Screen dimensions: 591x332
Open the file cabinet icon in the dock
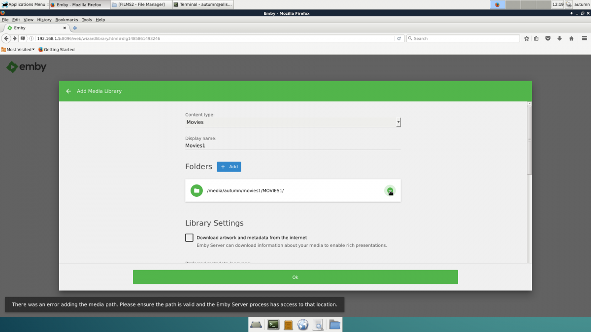289,325
